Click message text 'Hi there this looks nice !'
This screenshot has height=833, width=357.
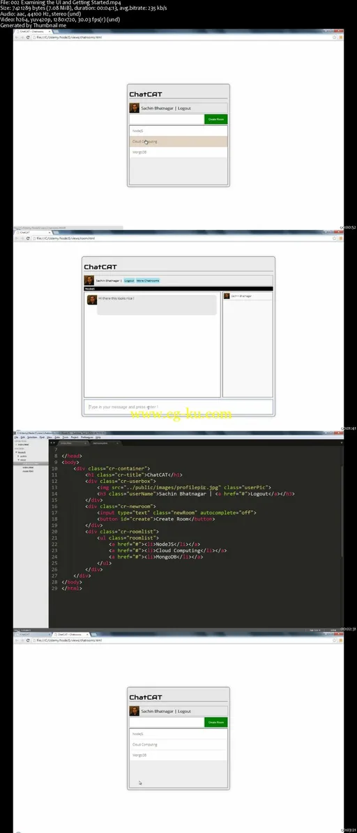click(x=116, y=298)
